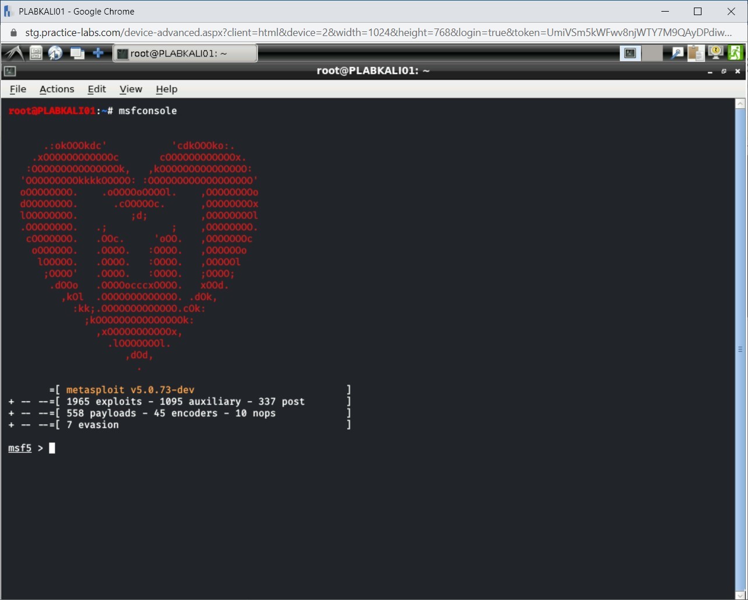Select the root@PLABKALI01 taskbar button

185,53
